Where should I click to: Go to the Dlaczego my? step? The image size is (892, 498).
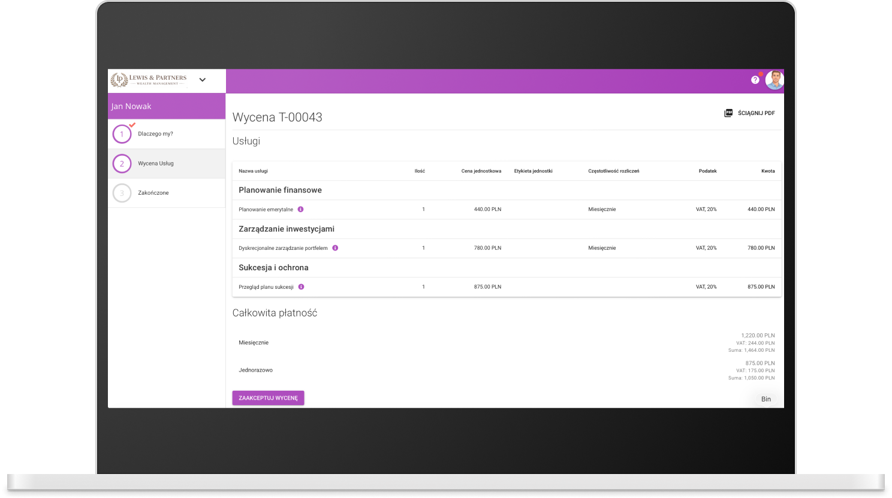[155, 134]
